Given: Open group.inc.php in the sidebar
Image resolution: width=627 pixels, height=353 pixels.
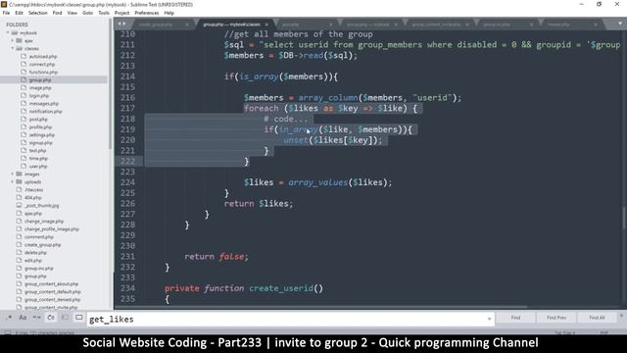Looking at the screenshot, I should (x=39, y=268).
